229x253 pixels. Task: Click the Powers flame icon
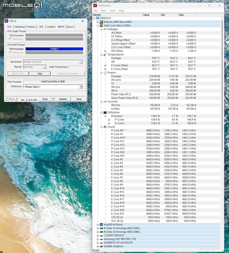pyautogui.click(x=105, y=73)
